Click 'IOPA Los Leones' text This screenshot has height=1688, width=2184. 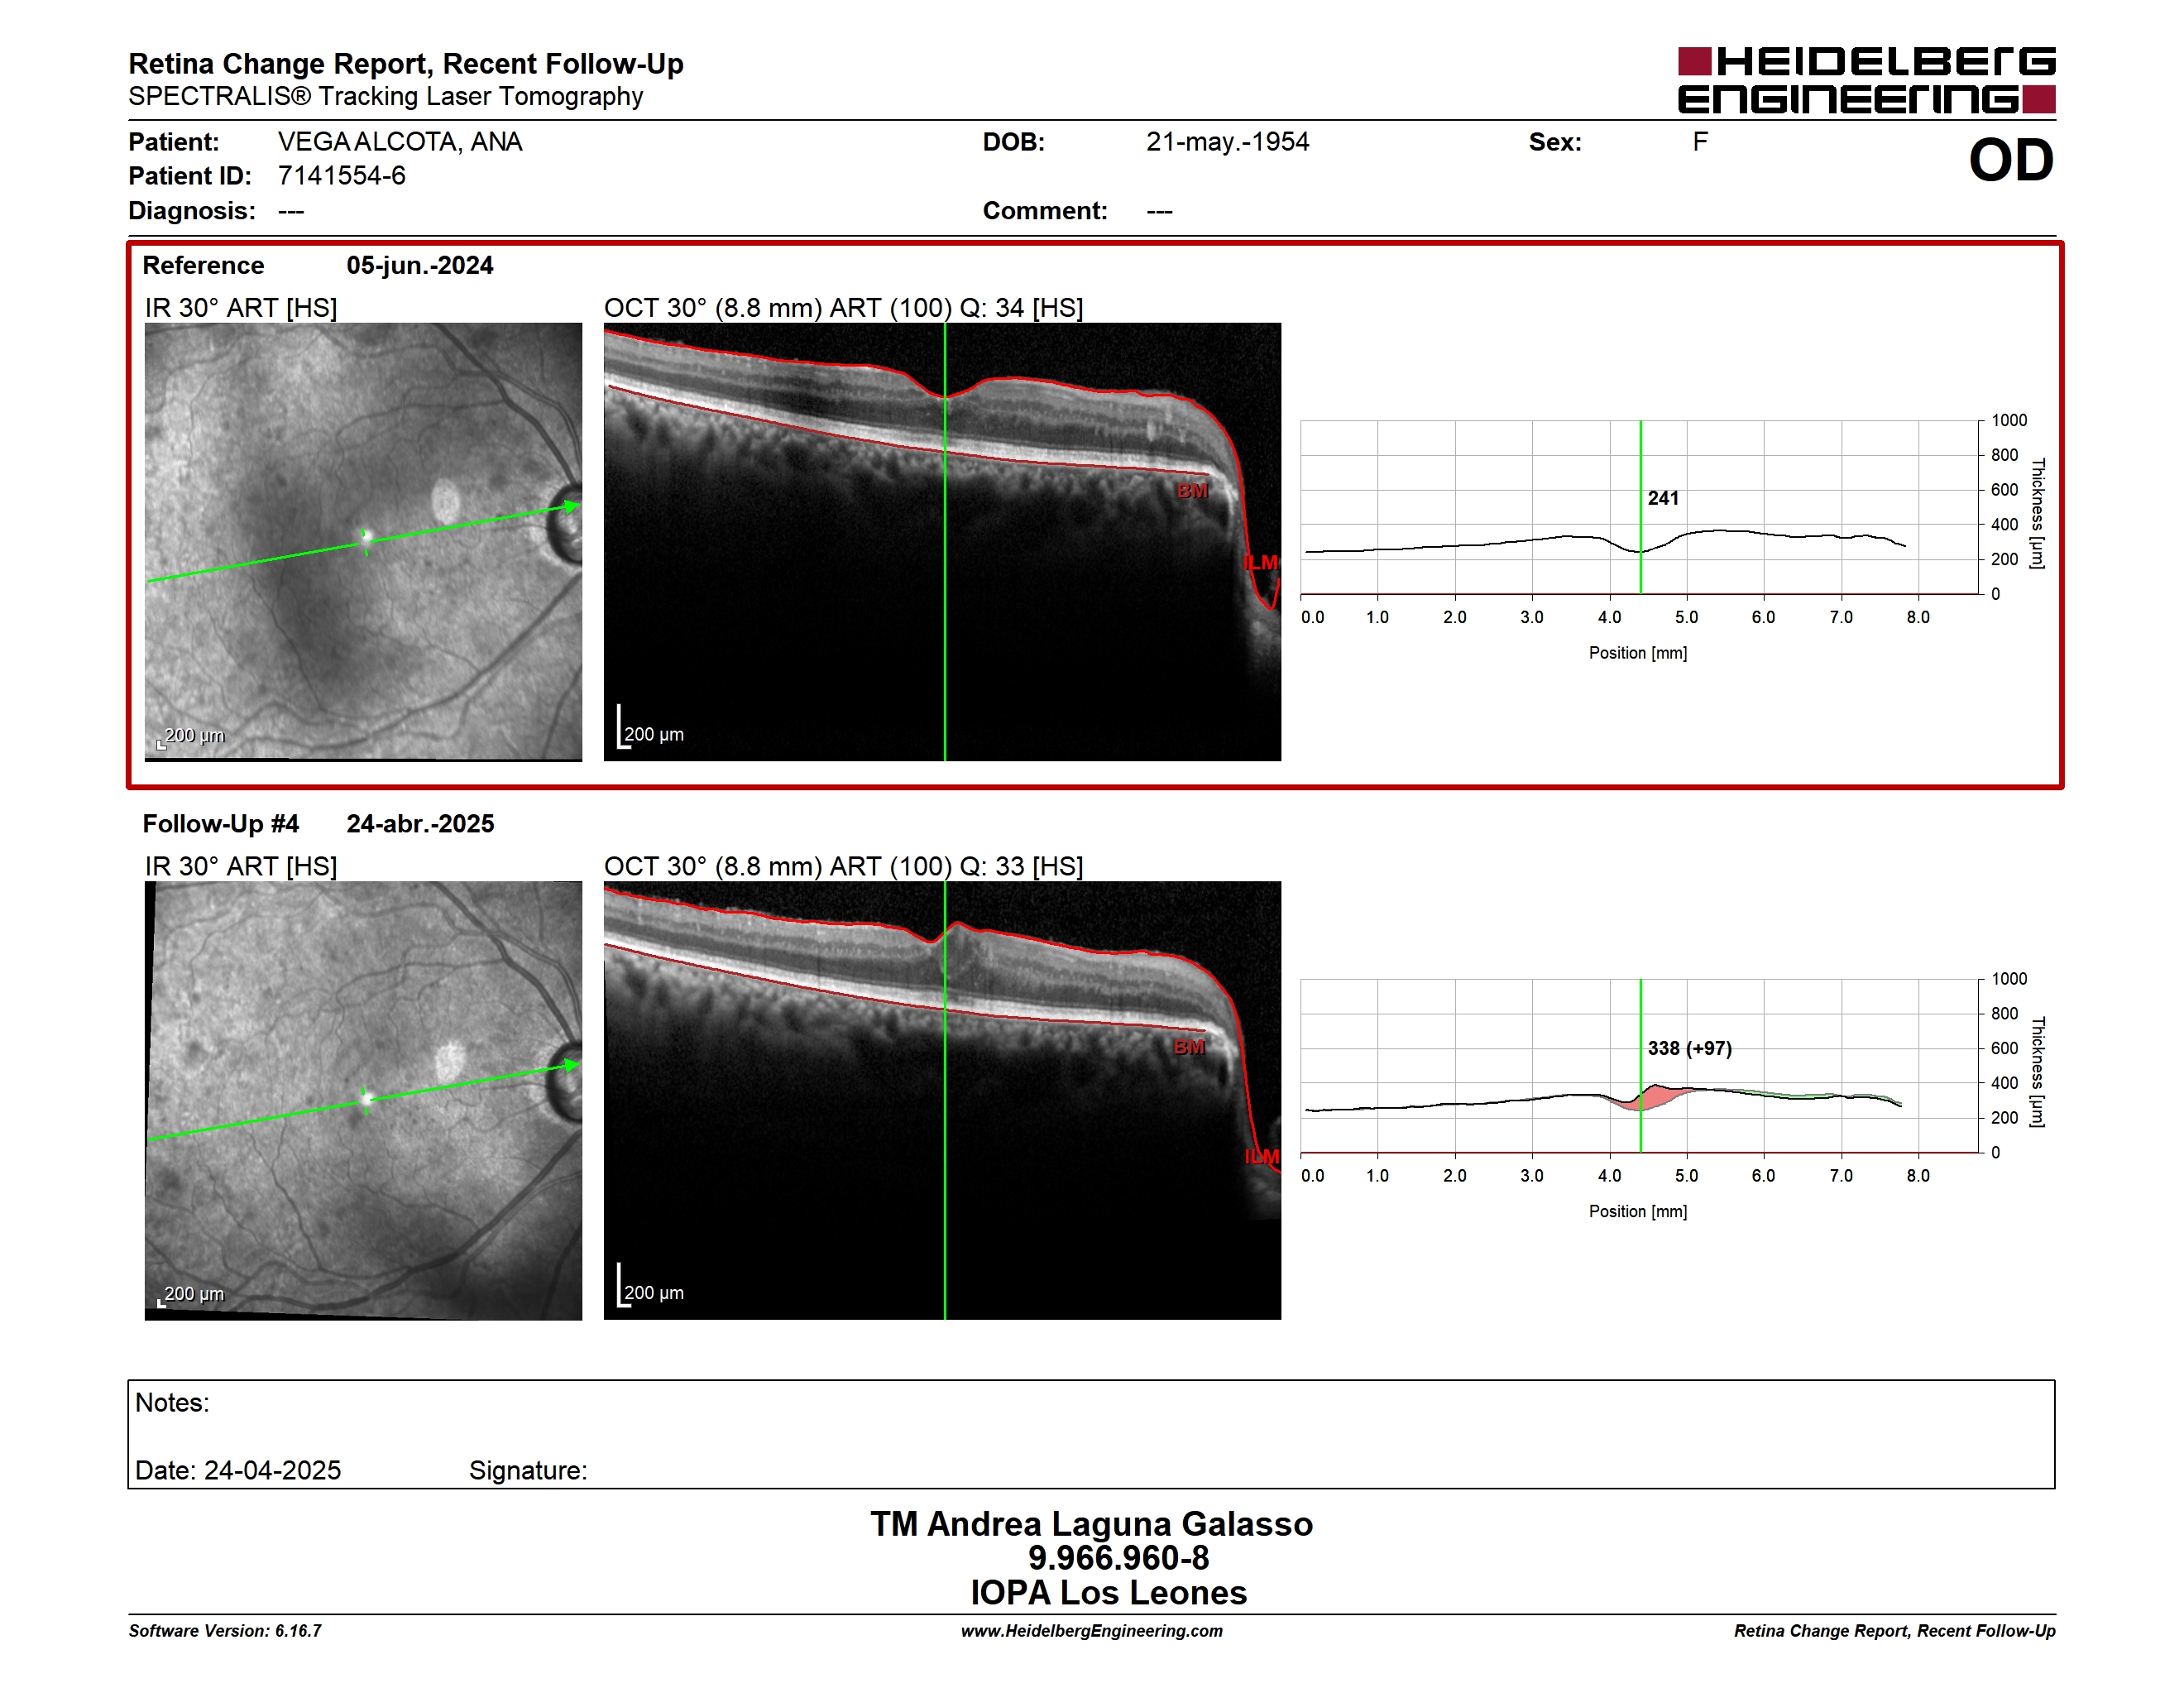pos(1109,1593)
